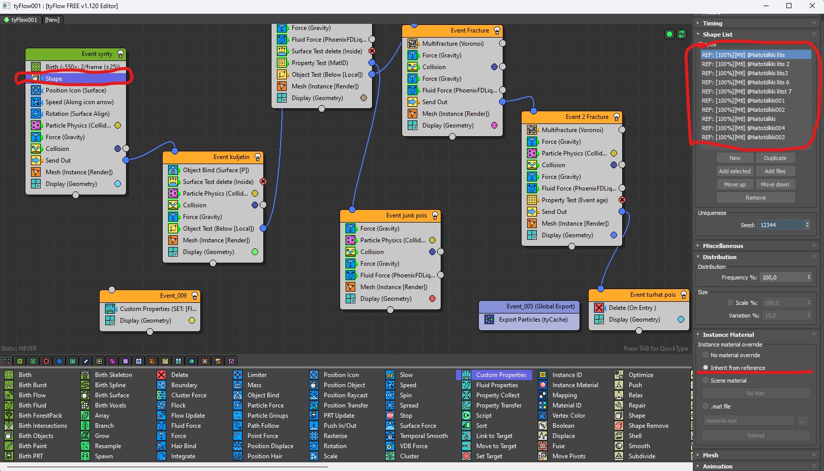Select the Shape operator in Event synty
This screenshot has width=824, height=471.
coord(76,78)
